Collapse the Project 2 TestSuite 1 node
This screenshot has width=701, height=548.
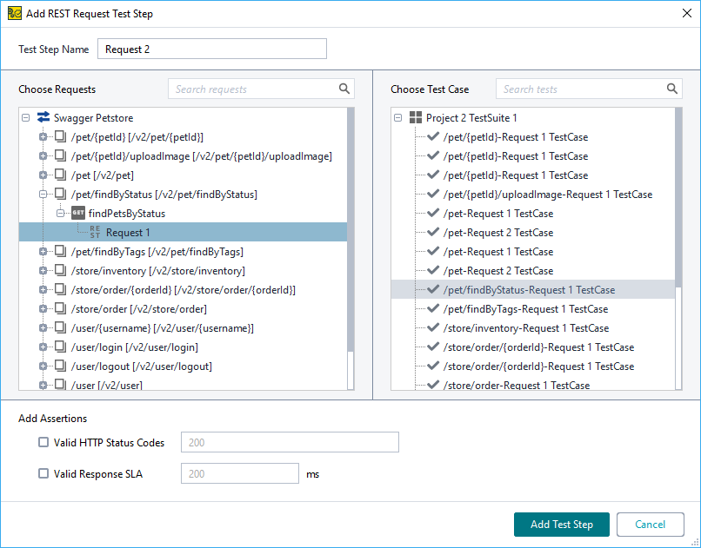(x=397, y=117)
